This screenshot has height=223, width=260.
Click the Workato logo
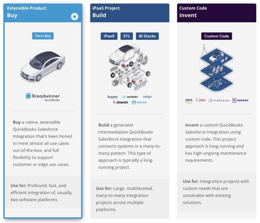click(x=130, y=97)
